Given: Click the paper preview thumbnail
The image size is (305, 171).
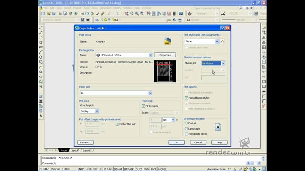Looking at the screenshot, I should point(165,71).
